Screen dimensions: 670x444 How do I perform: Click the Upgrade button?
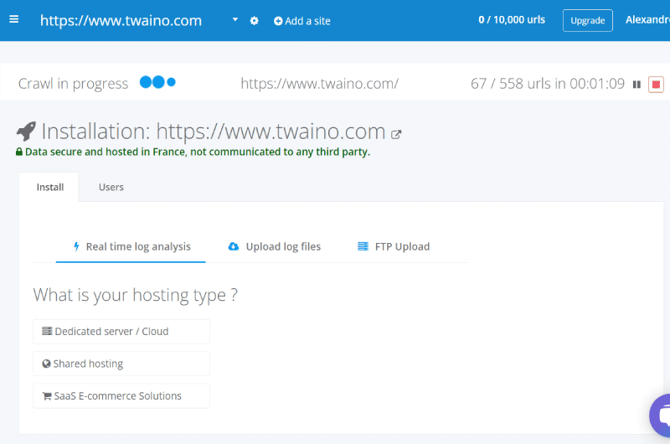(588, 20)
